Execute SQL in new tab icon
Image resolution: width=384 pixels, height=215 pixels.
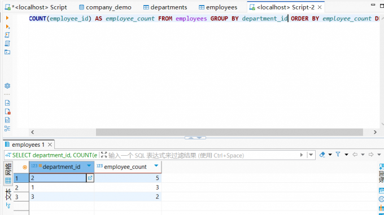[7, 27]
